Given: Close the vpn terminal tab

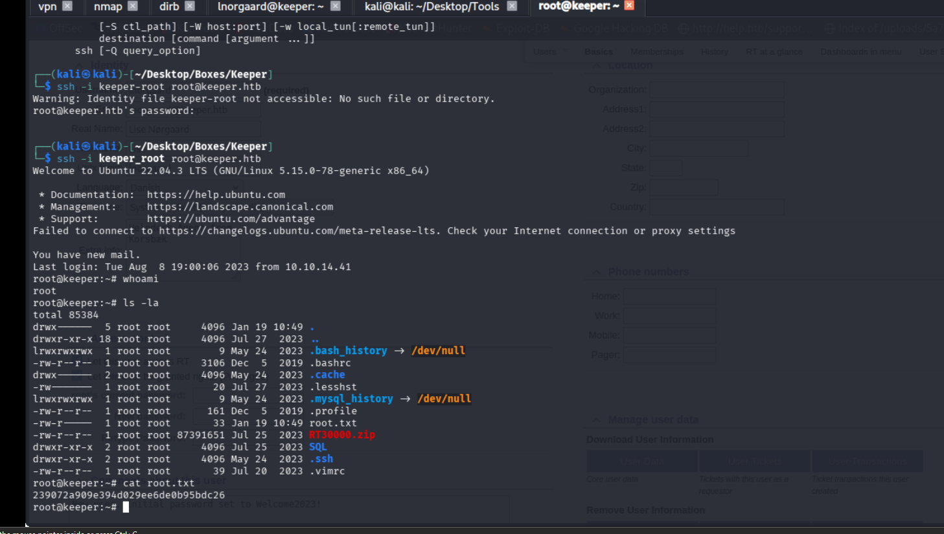Looking at the screenshot, I should pos(67,6).
